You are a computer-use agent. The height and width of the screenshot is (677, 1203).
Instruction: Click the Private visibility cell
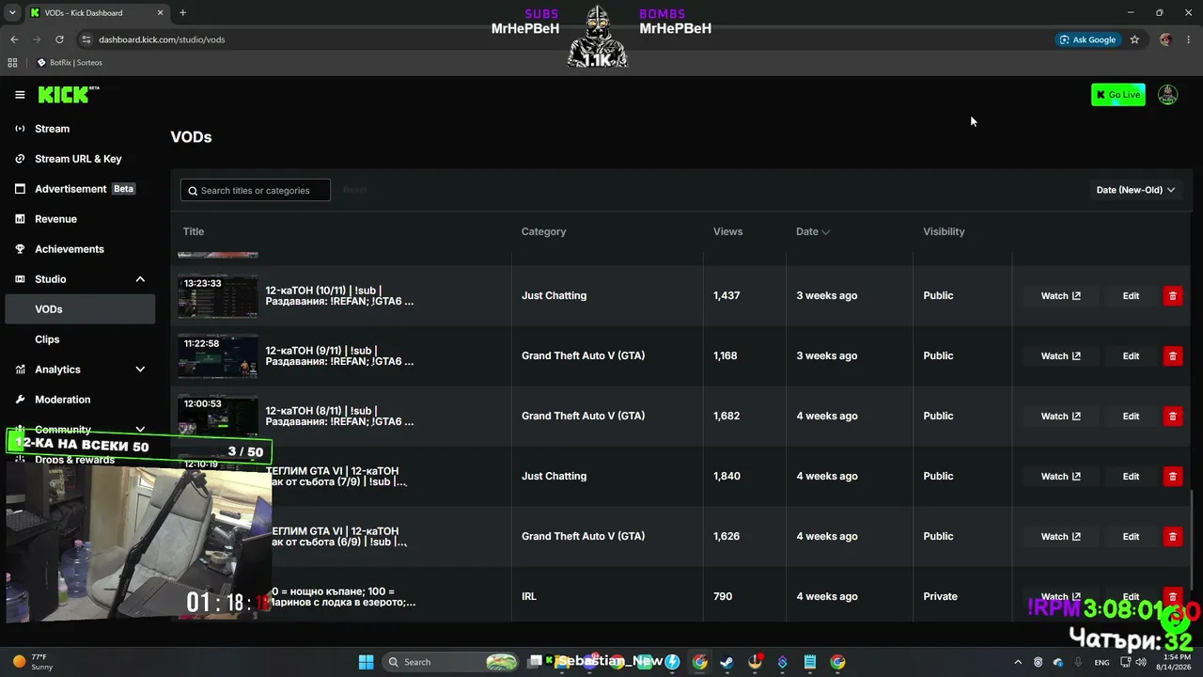click(x=940, y=596)
